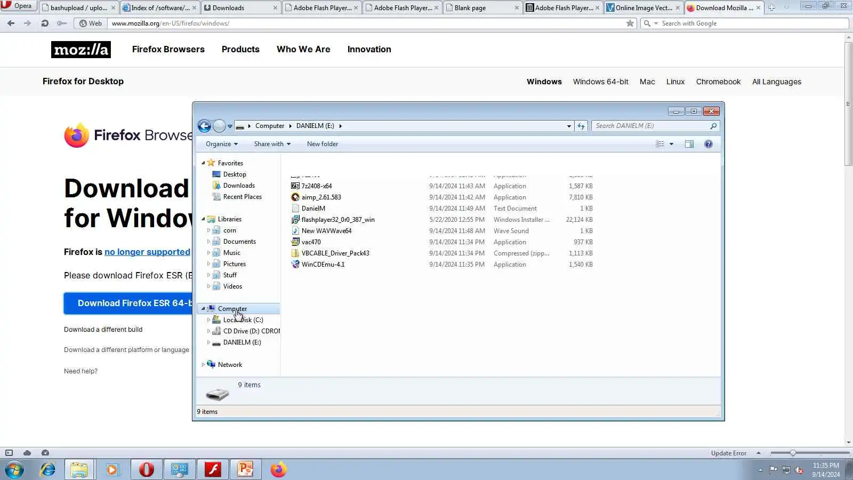Collapse the Favorites tree group
Image resolution: width=853 pixels, height=480 pixels.
203,163
